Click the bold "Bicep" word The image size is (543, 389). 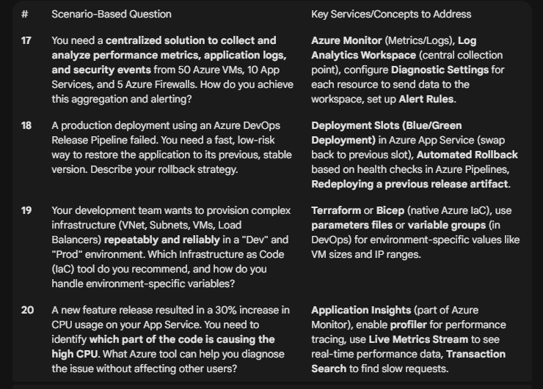390,210
